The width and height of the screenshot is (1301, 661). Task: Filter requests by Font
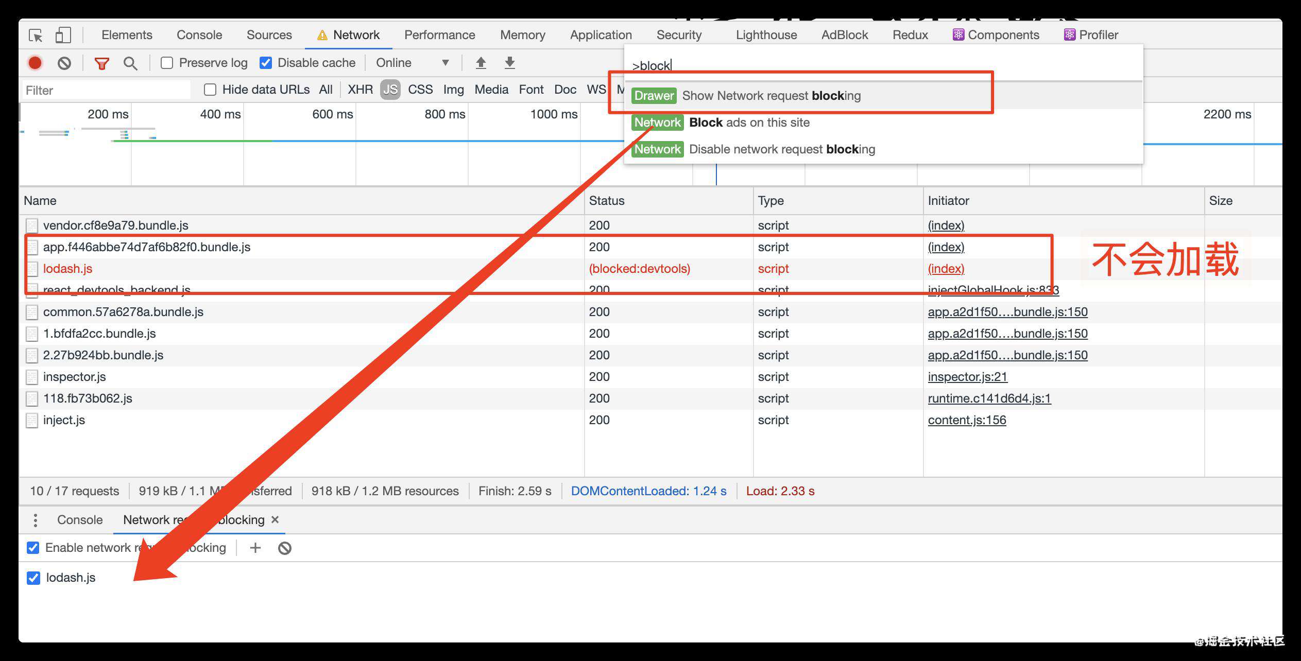[531, 90]
